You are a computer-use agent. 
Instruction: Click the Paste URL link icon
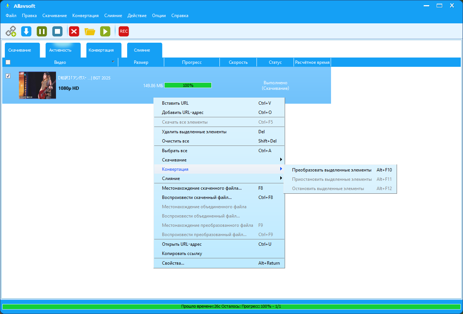coord(11,31)
